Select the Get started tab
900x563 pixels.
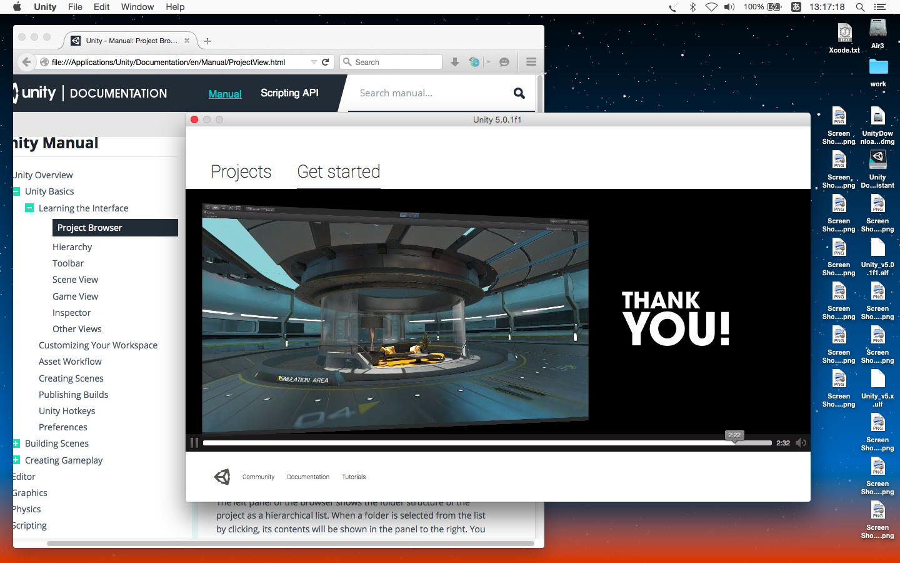pyautogui.click(x=339, y=171)
